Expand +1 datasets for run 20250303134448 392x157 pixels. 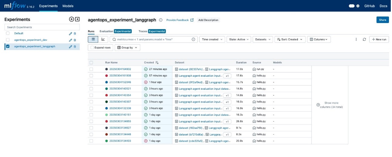pyautogui.click(x=227, y=135)
